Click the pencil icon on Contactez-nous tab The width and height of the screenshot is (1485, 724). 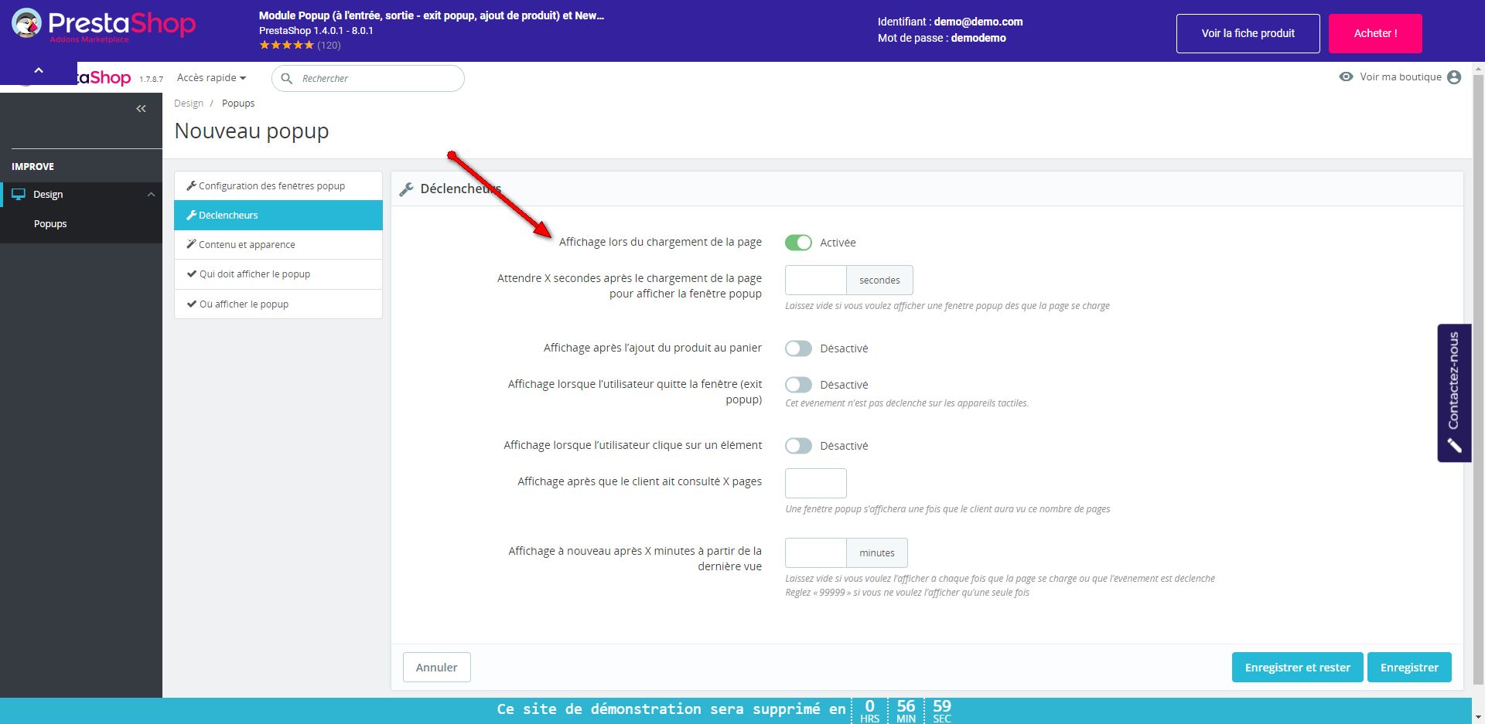click(1454, 446)
